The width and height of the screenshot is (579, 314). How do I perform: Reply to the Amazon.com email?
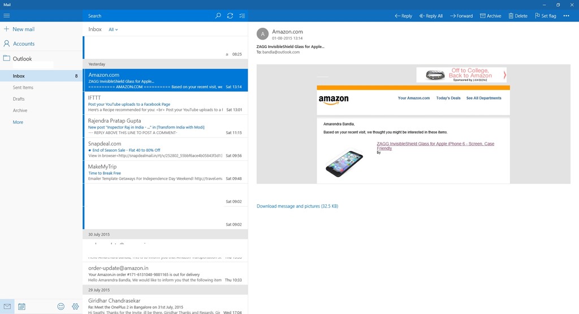coord(403,16)
